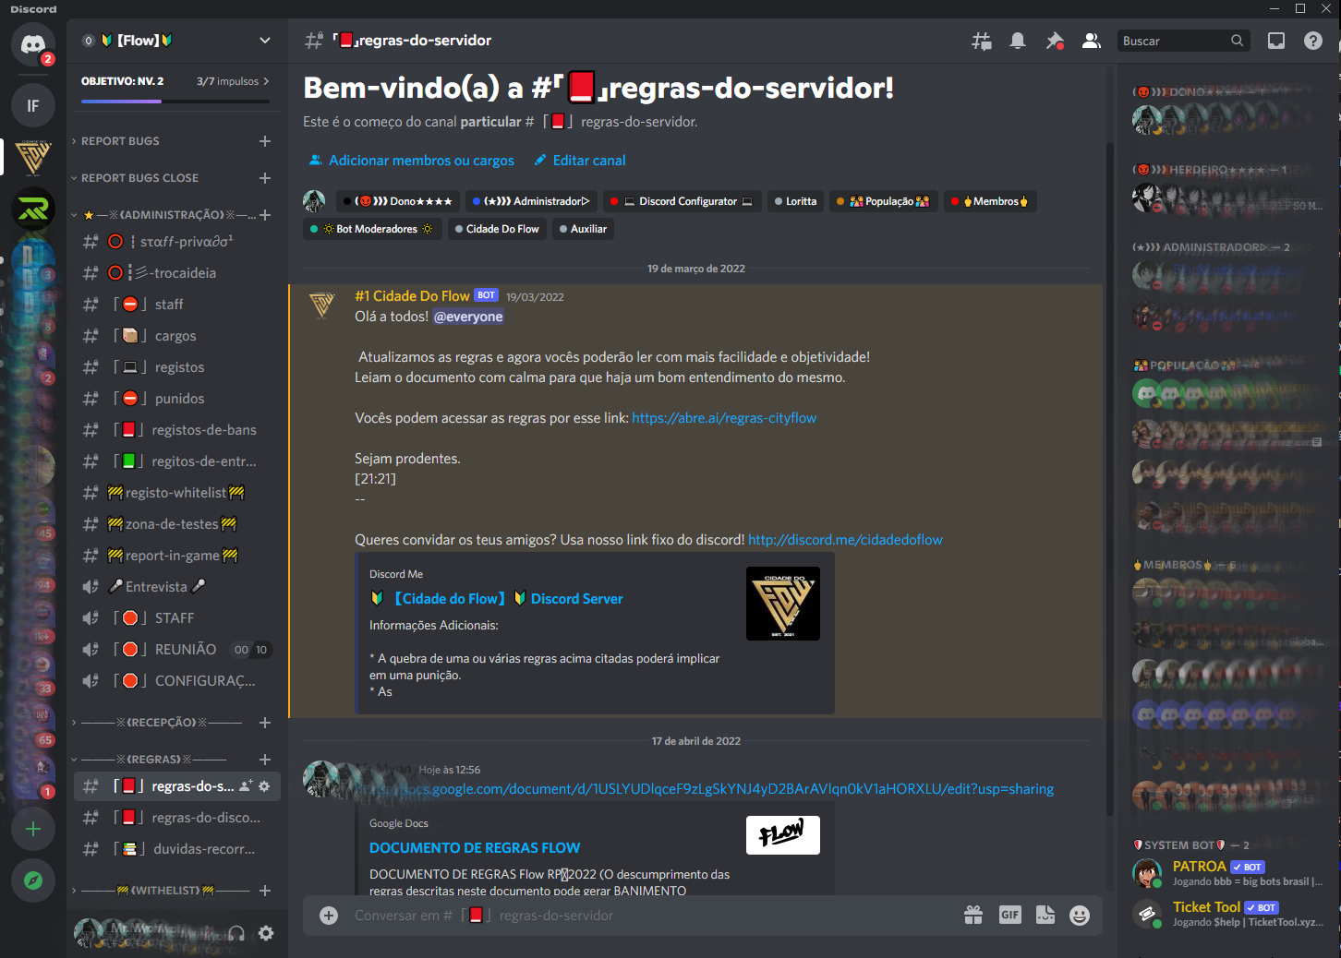1341x958 pixels.
Task: Click the notification bell icon
Action: 1018,41
